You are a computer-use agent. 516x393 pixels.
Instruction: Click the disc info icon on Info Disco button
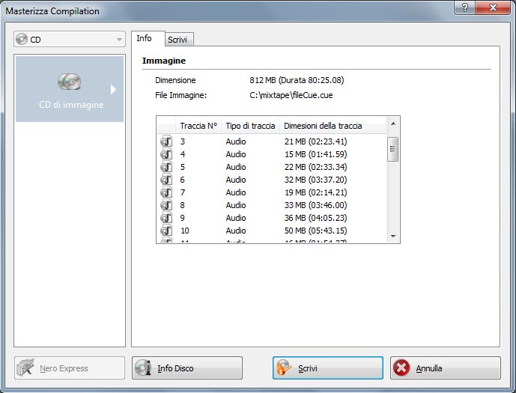tap(143, 368)
